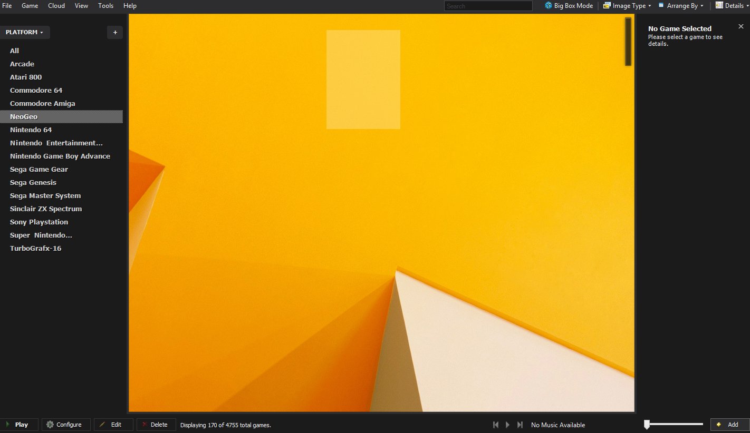Click the games view vertical scrollbar
This screenshot has height=433, width=750.
(628, 42)
